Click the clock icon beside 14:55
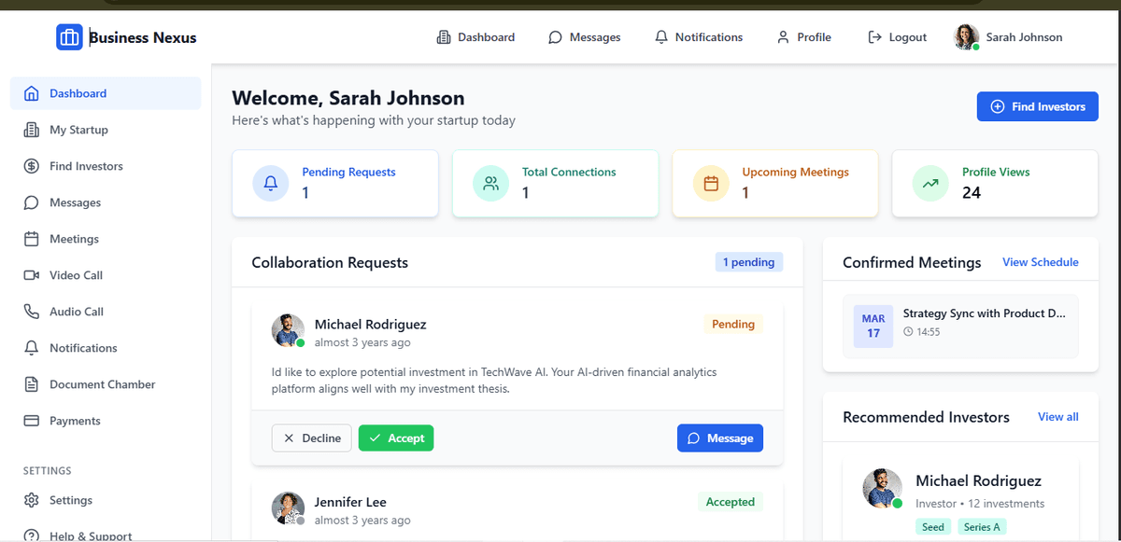 pyautogui.click(x=909, y=332)
